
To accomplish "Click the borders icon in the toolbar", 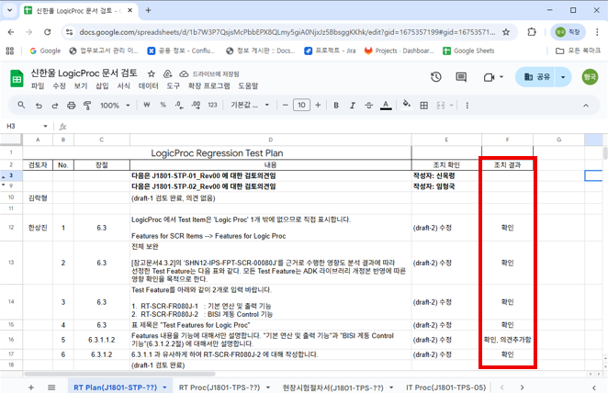I will click(423, 106).
